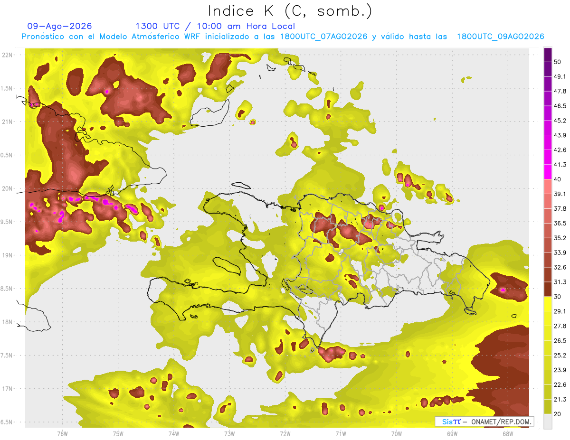Click the '21N' latitude label

(7, 122)
